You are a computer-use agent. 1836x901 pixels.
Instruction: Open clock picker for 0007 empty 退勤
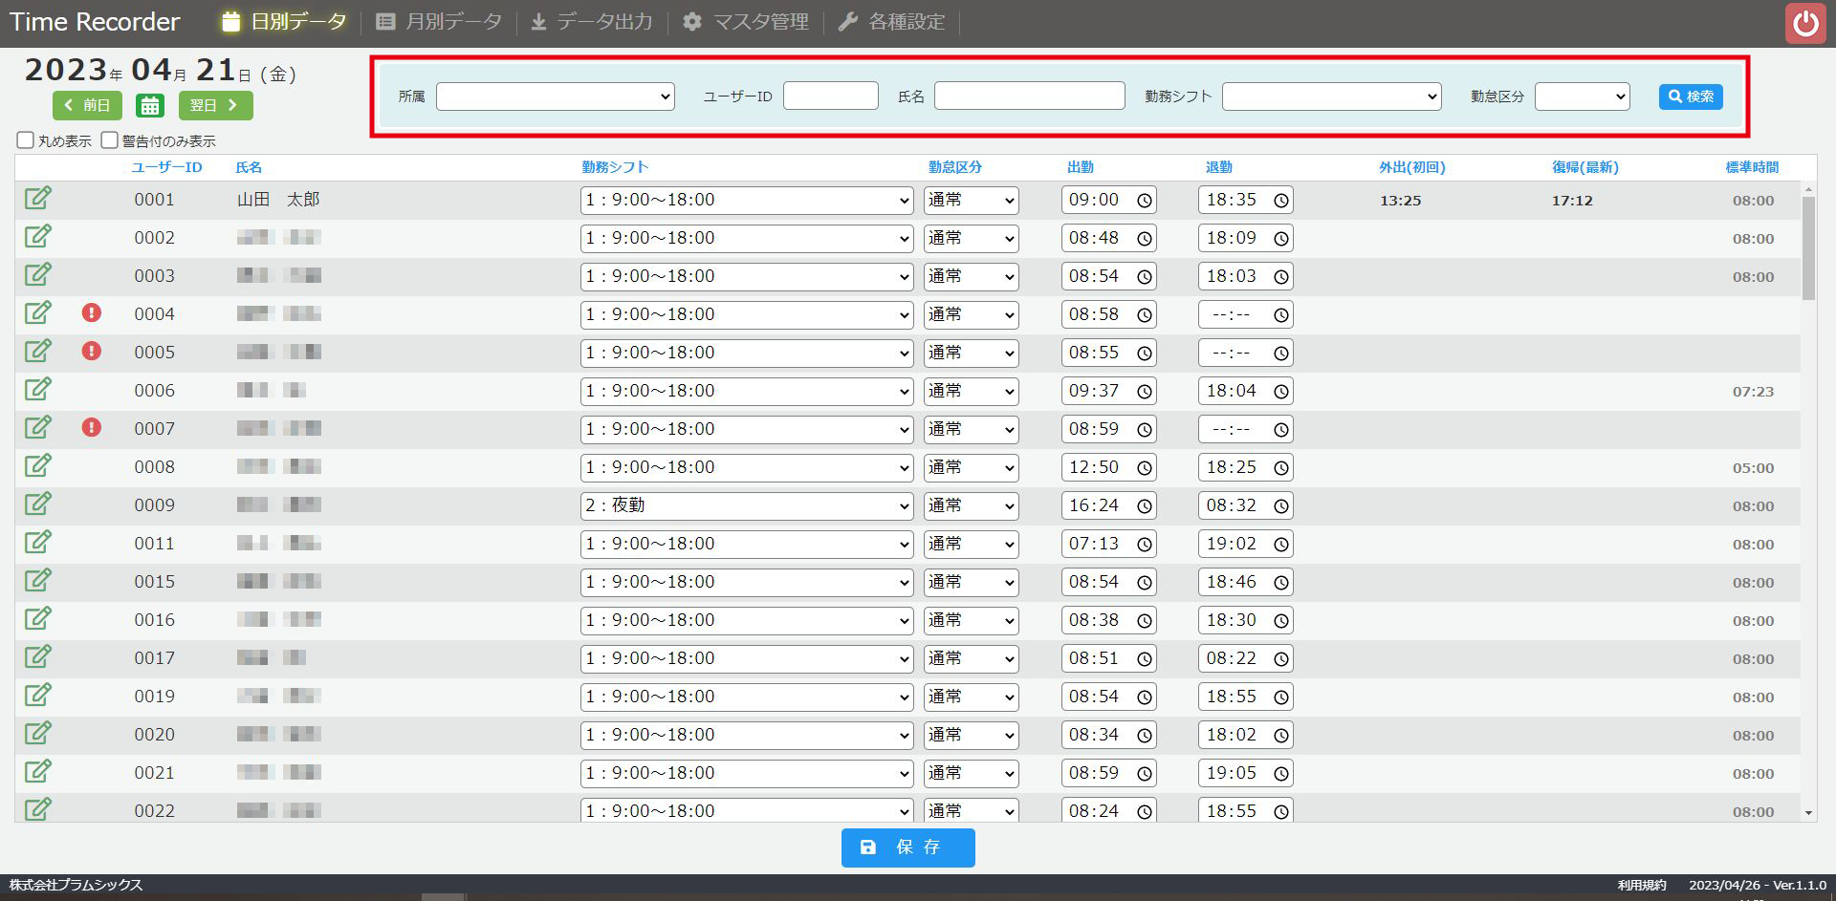click(x=1281, y=430)
